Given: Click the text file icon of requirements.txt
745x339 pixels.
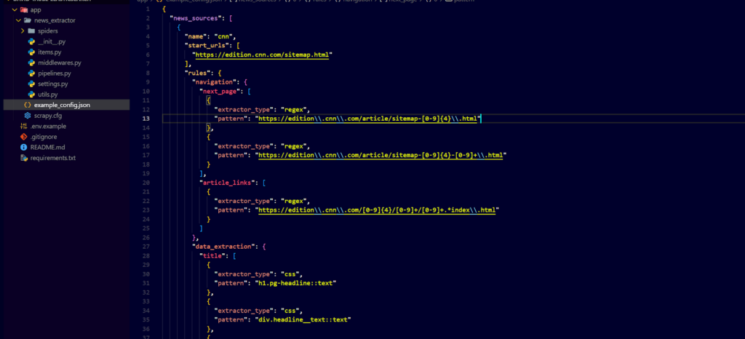Looking at the screenshot, I should click(x=23, y=158).
